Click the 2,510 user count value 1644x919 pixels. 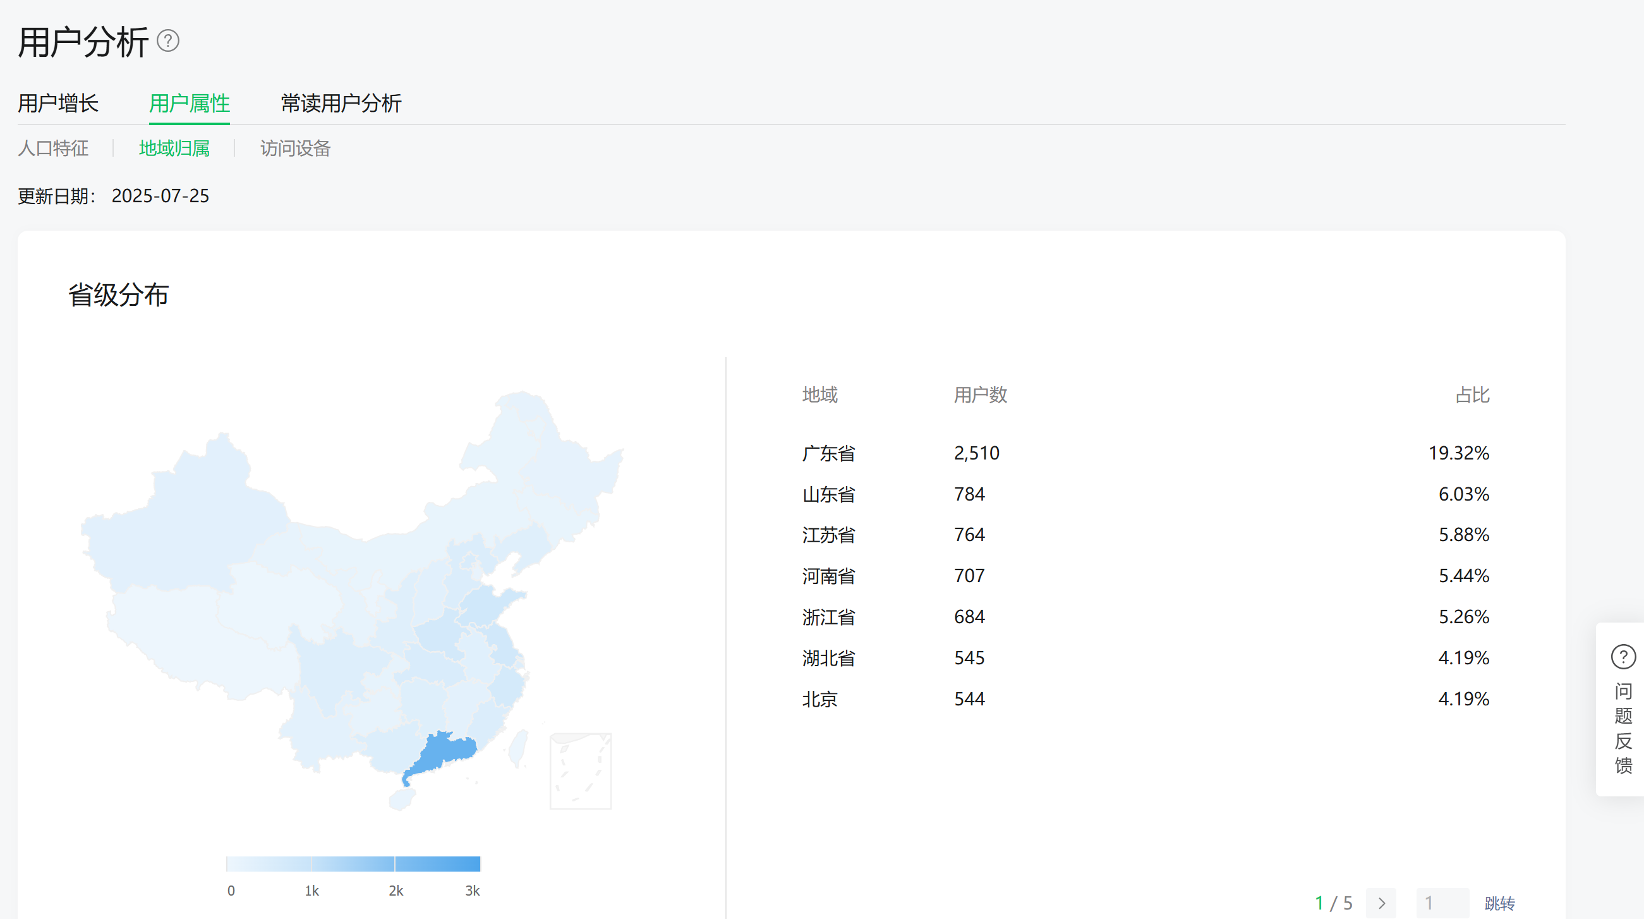click(x=976, y=453)
